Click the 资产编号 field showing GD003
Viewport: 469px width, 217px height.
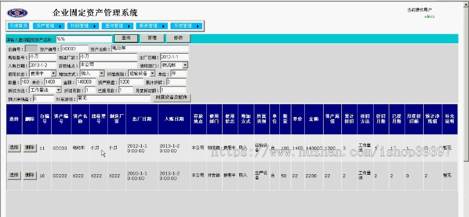(75, 49)
